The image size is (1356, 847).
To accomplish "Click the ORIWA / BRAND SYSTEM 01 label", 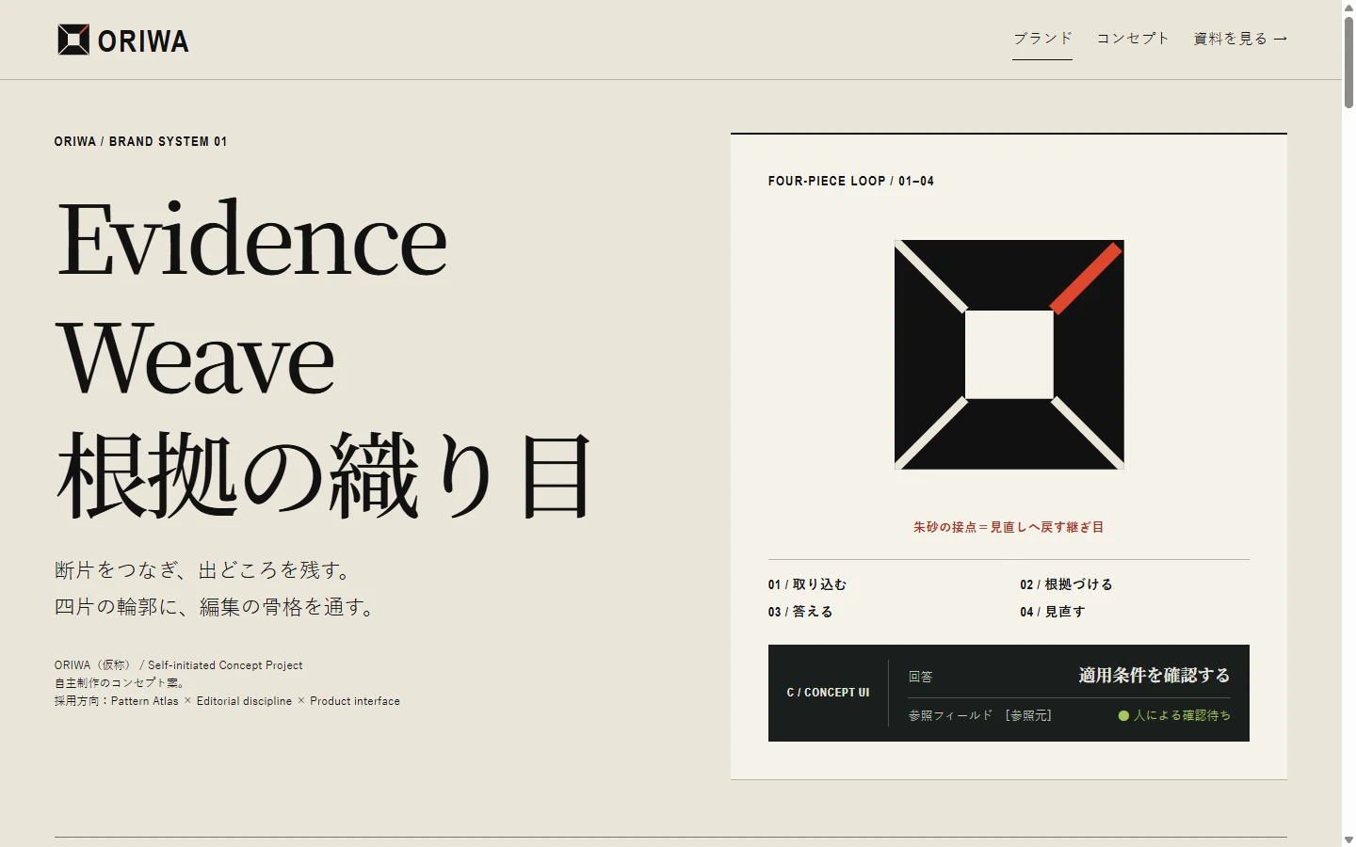I will [141, 141].
